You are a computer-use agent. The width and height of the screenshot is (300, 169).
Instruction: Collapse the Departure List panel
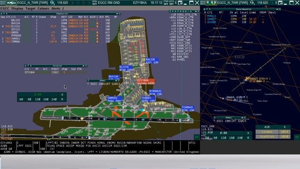click(117, 14)
